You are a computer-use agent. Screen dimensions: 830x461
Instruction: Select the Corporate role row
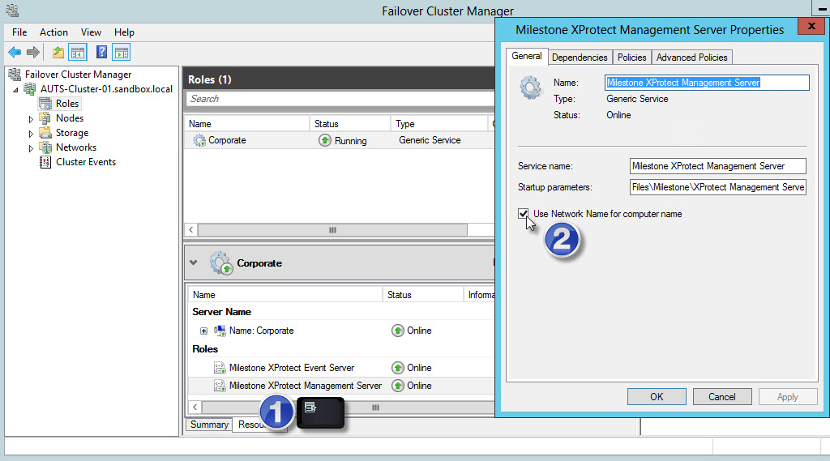pyautogui.click(x=339, y=140)
